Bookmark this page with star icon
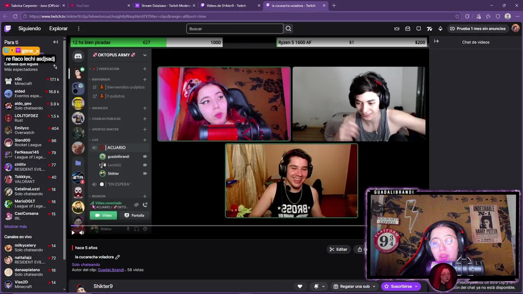Viewport: 523px width, 294px height. pos(457,16)
